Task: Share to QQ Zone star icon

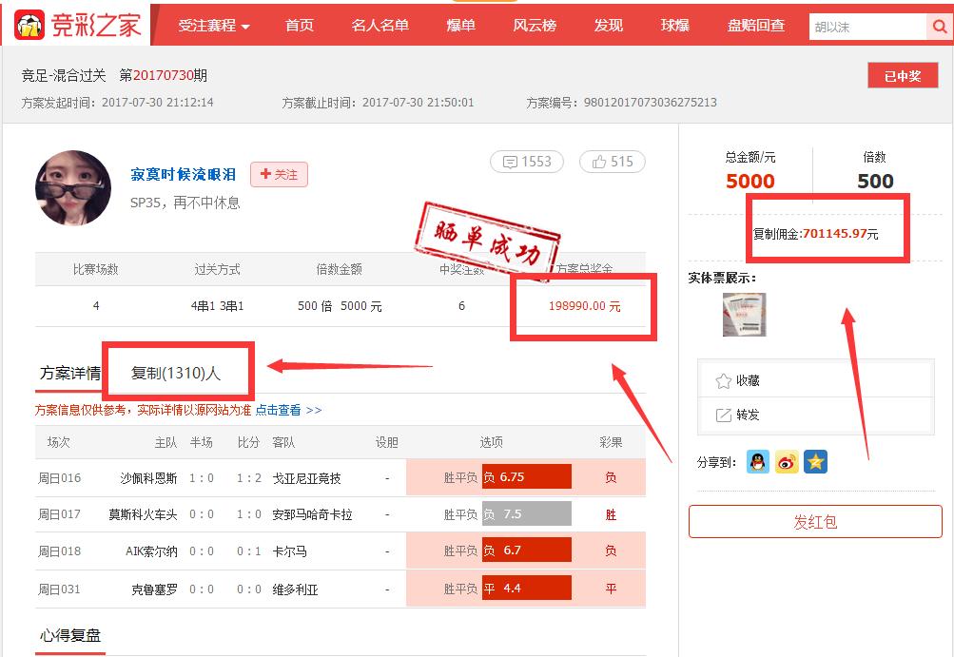Action: 815,460
